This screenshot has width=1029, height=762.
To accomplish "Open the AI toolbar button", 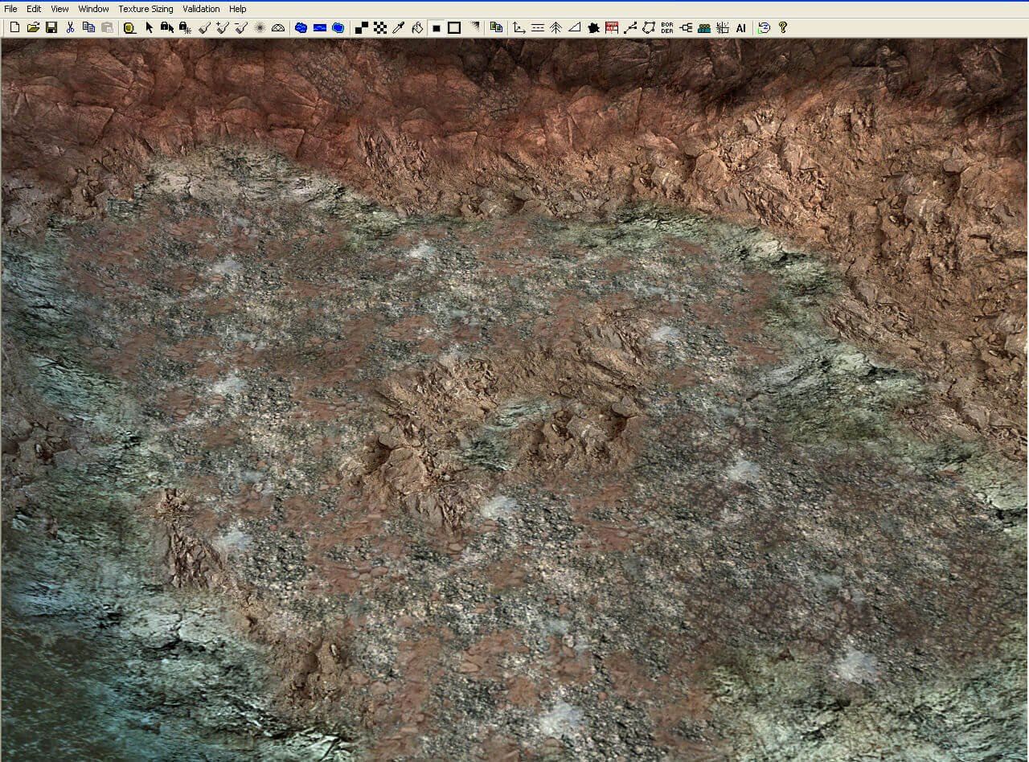I will click(x=741, y=27).
